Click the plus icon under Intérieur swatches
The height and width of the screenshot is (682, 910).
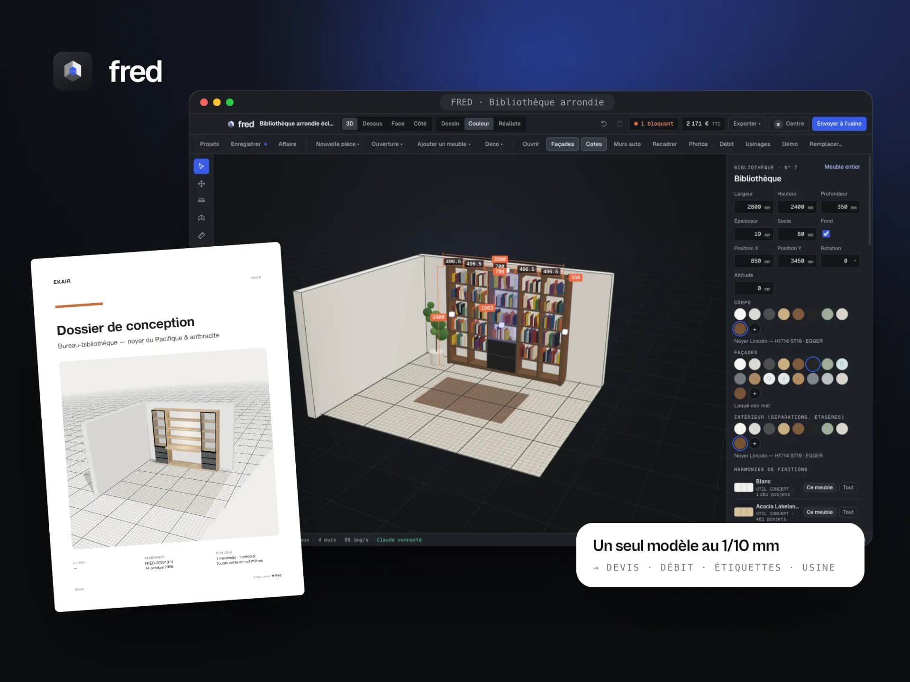755,444
